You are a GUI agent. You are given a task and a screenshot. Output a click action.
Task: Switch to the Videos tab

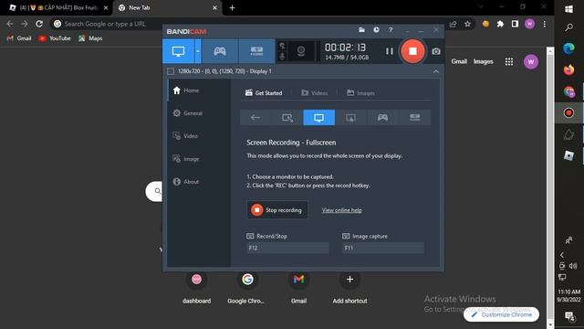coord(315,93)
